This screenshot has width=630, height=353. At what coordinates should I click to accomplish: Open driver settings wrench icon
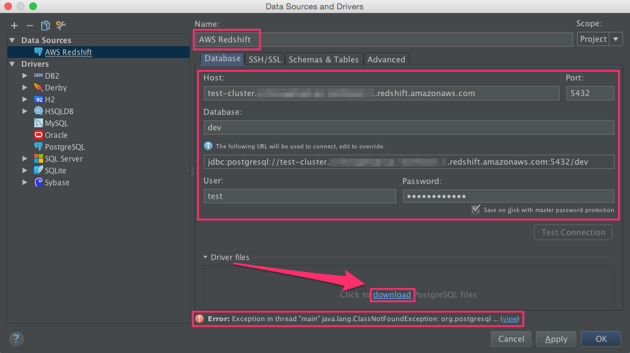(x=61, y=26)
